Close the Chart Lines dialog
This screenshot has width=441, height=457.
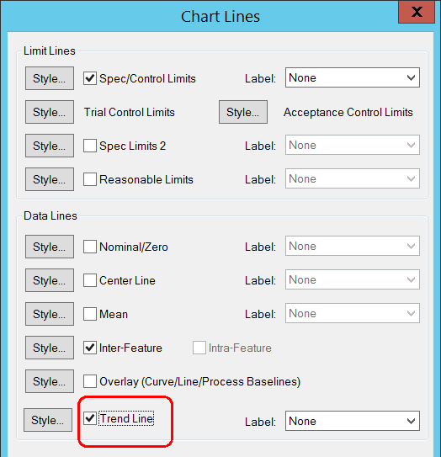(417, 12)
